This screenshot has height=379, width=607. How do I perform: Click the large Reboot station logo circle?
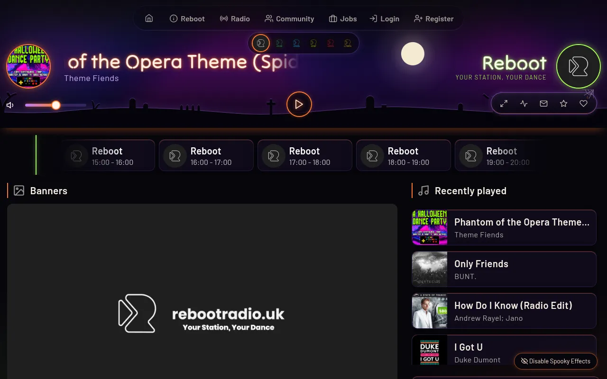pyautogui.click(x=579, y=66)
